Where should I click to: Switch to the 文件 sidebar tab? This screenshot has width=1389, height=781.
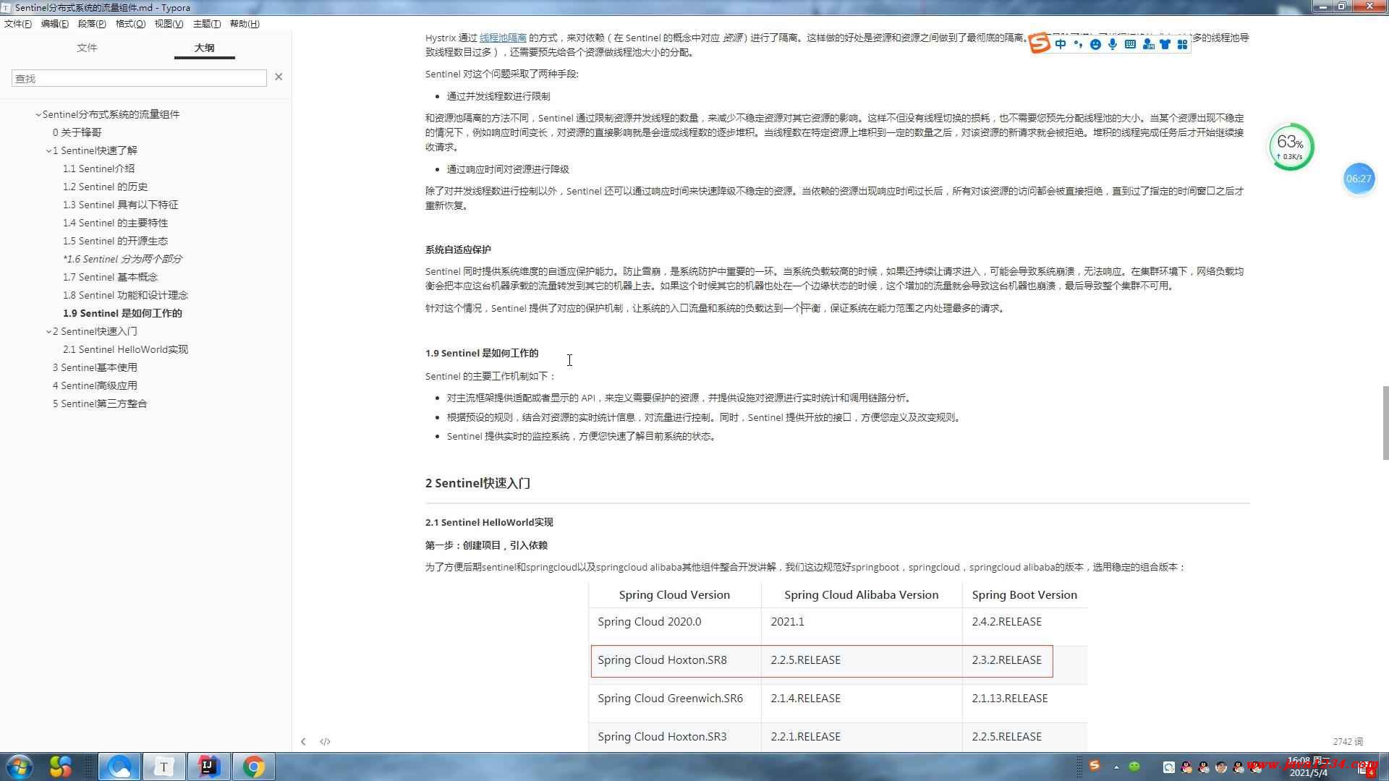[87, 48]
